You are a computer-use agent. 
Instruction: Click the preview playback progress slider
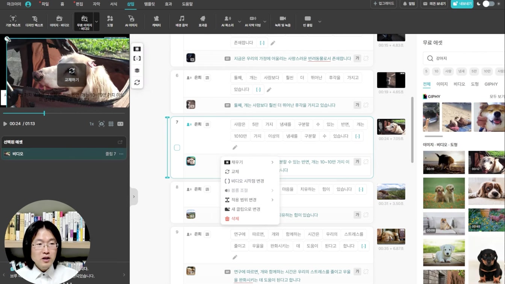(64, 113)
